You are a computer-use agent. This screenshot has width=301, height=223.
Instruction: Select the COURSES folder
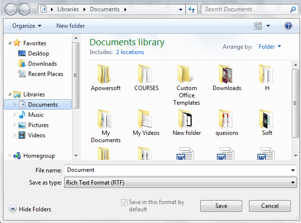[x=146, y=78]
